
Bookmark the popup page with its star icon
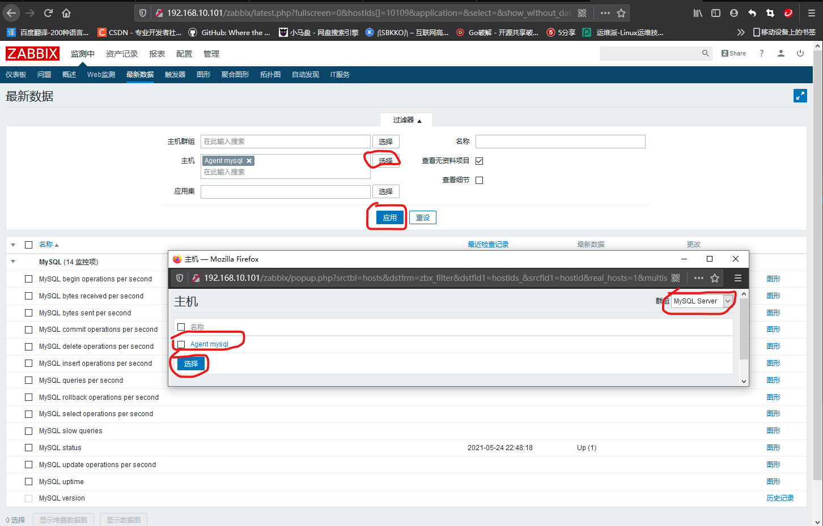(x=715, y=278)
